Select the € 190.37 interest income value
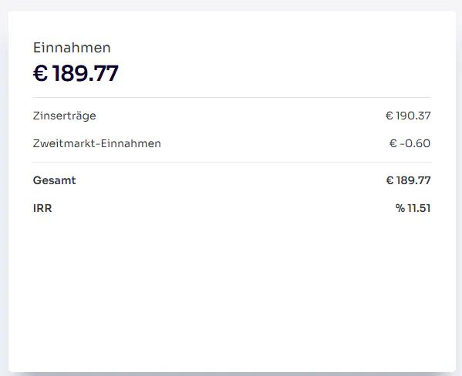The image size is (462, 376). 408,116
